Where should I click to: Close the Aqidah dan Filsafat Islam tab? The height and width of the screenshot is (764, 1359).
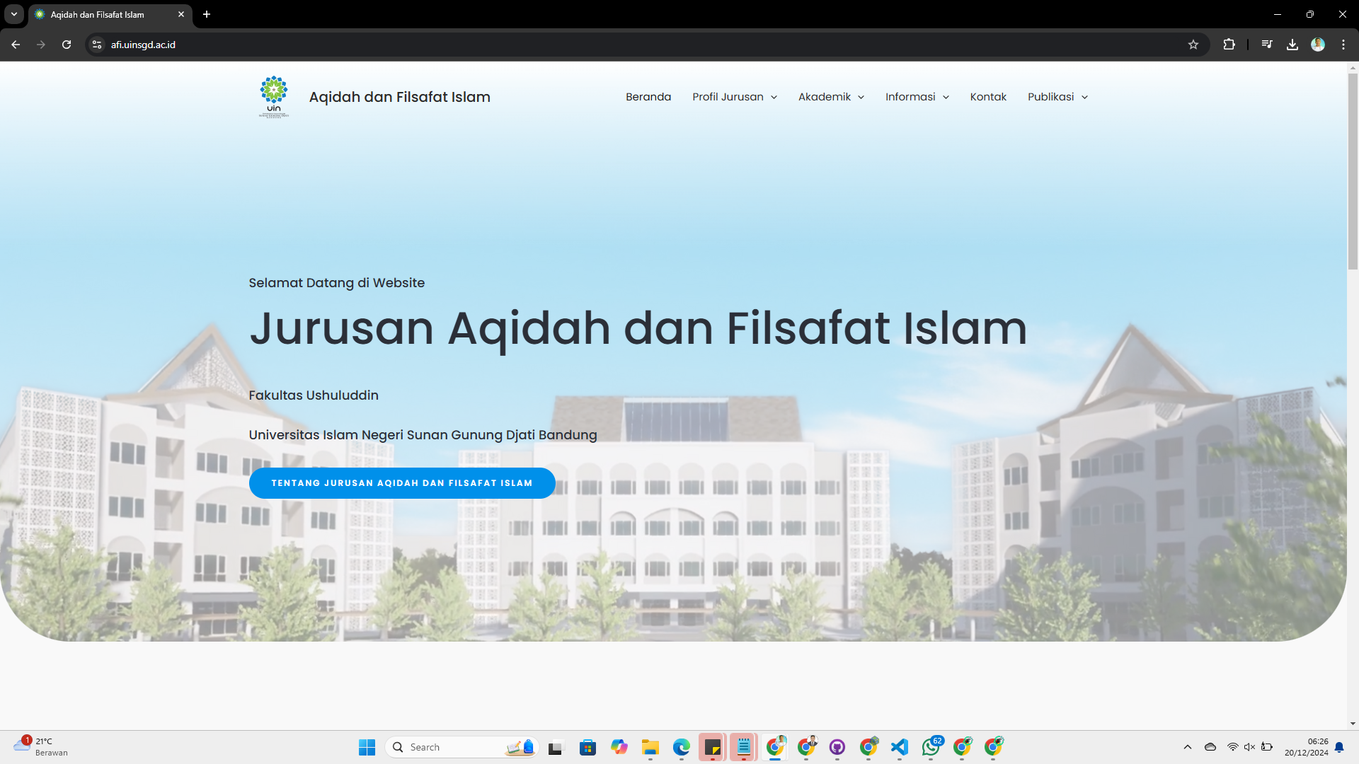[181, 14]
